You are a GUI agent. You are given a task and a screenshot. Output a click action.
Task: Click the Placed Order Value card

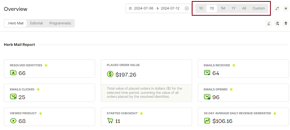pyautogui.click(x=146, y=80)
